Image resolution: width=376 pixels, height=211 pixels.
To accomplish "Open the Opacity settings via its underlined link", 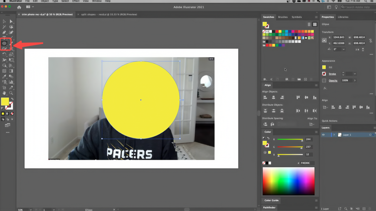I will [333, 80].
